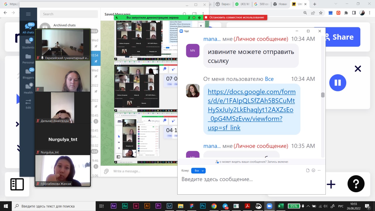Open 'Все' link in the sent message header
This screenshot has width=375, height=211.
(x=269, y=79)
